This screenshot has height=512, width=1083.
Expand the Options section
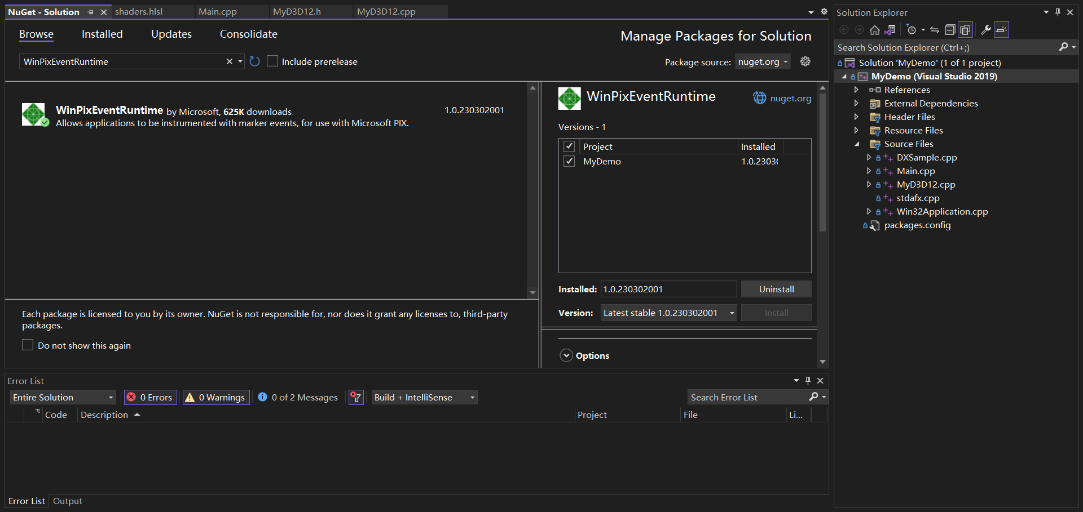click(566, 355)
